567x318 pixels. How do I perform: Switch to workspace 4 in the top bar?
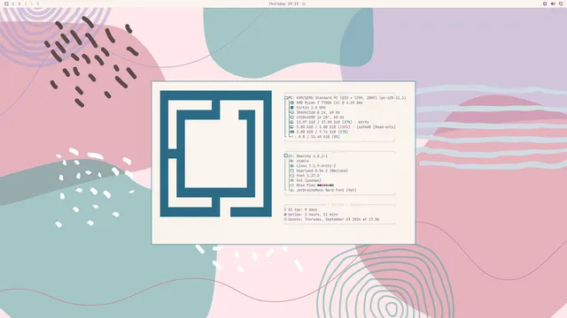[x=32, y=4]
